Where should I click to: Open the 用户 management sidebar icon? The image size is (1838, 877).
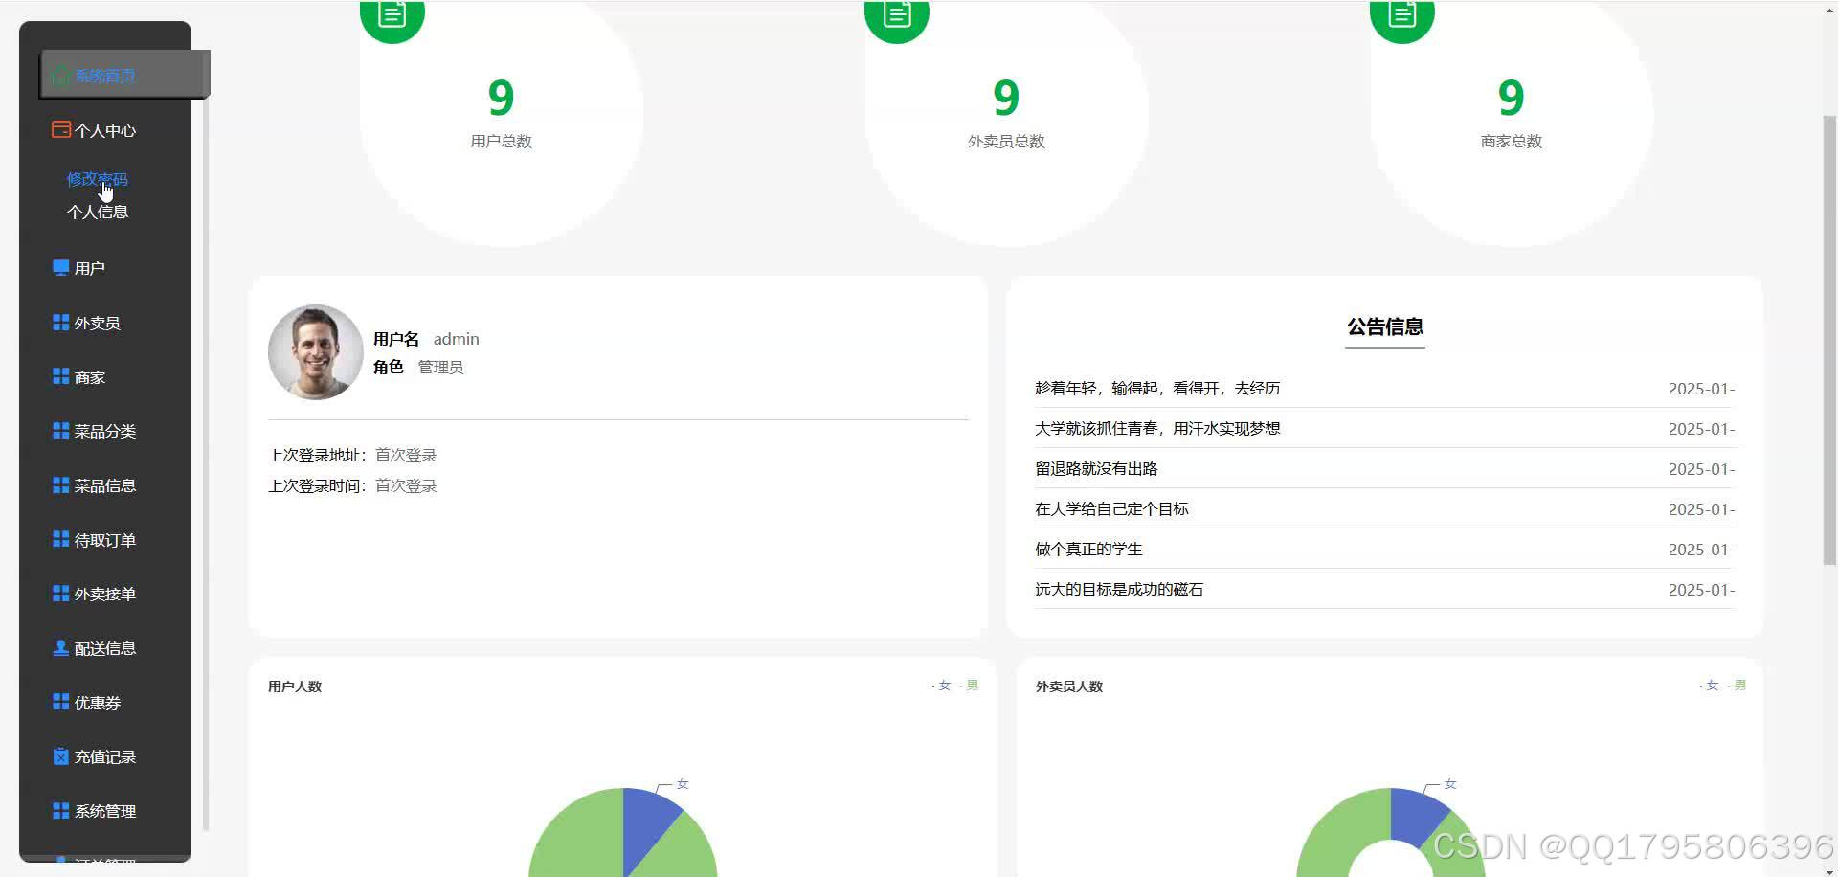(59, 267)
